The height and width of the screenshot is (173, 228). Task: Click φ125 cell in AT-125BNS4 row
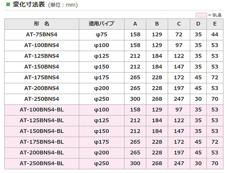coord(102,56)
